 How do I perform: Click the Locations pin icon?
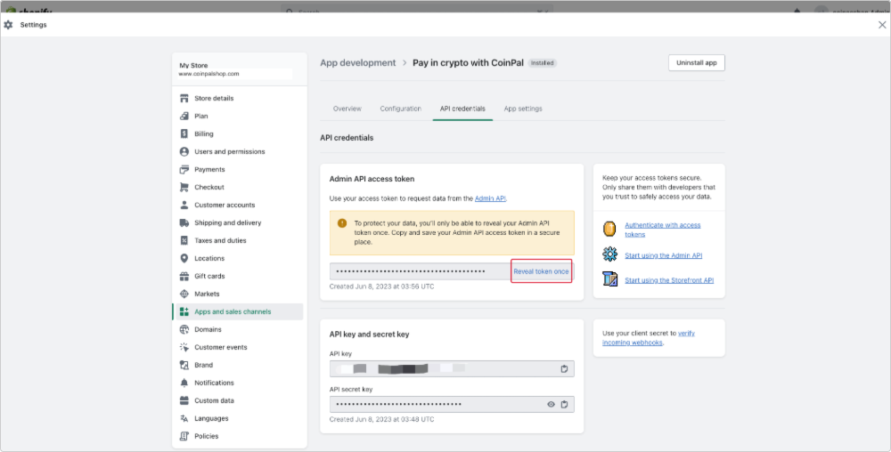click(x=184, y=258)
